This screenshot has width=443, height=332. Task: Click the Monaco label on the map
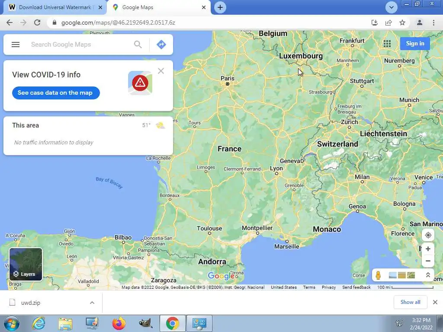point(327,229)
